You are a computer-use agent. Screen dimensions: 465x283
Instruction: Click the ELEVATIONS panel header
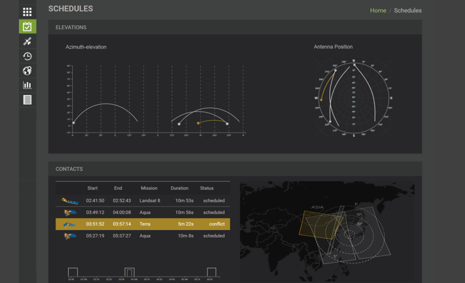(x=235, y=27)
